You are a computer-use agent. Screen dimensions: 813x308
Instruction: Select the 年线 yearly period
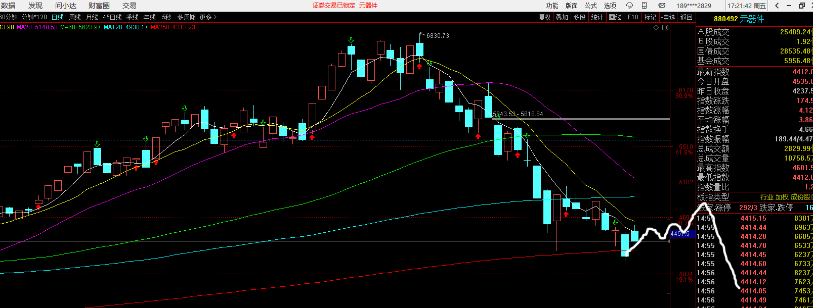click(150, 17)
